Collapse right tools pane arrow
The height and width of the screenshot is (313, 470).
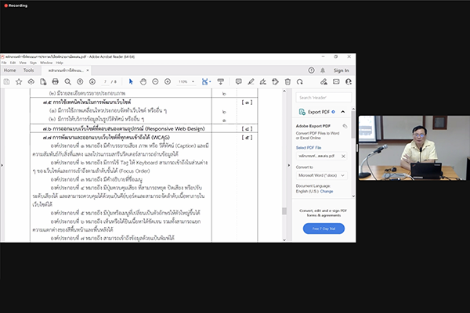coord(289,165)
